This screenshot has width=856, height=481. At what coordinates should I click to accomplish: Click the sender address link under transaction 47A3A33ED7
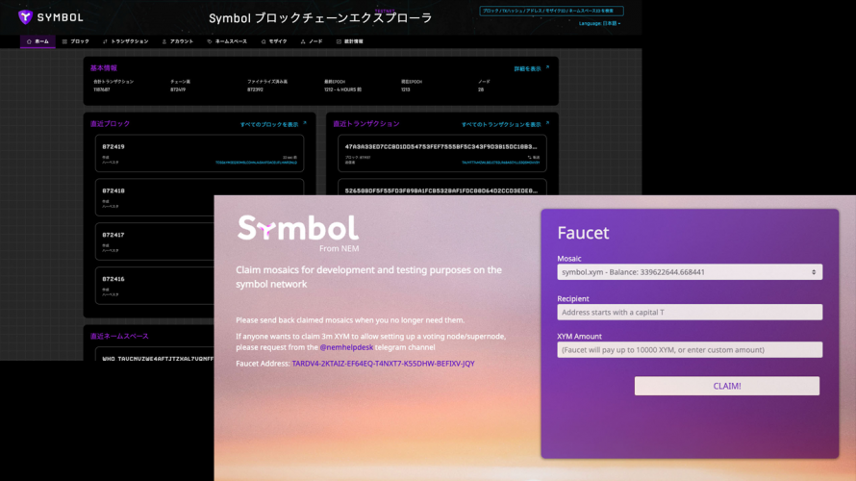(x=500, y=163)
